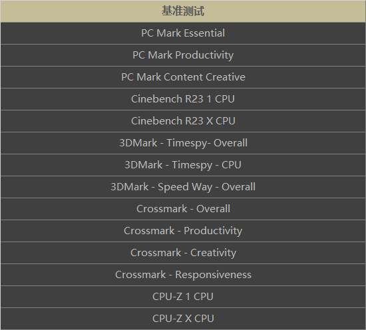Screen dimensions: 366x330
Task: Select the CPU-Z X CPU row
Action: click(183, 318)
